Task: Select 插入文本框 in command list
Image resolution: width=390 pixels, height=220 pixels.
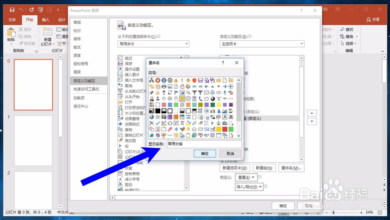Action: [134, 80]
